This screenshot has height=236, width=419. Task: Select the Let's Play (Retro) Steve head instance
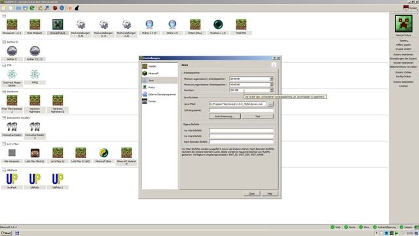35,153
